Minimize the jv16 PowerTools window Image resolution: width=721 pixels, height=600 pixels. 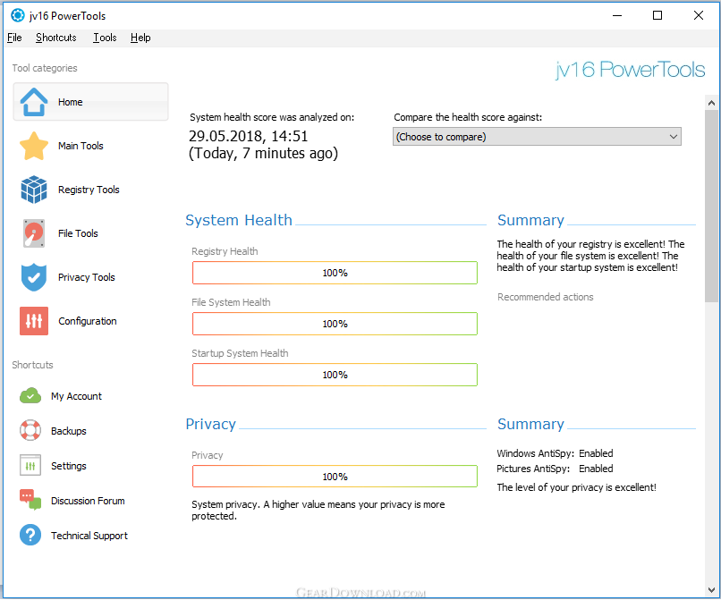[x=617, y=15]
